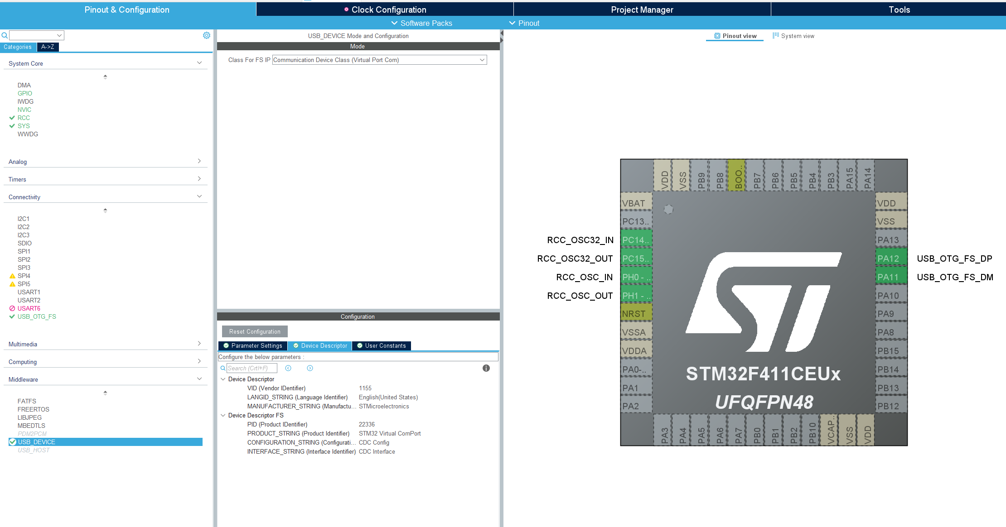Collapse System Core list with sort arrows

click(x=105, y=77)
